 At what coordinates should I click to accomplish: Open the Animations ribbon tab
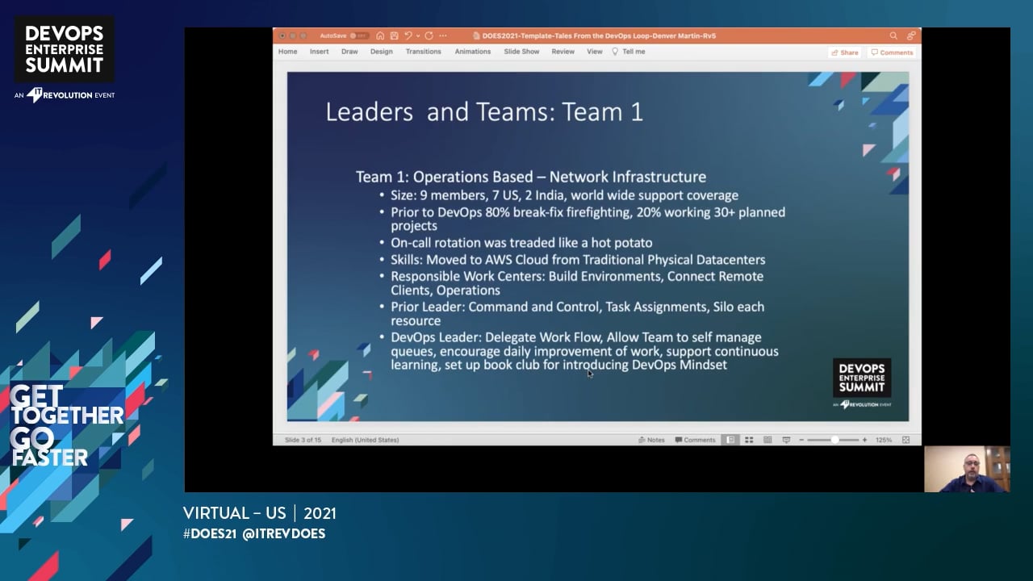473,52
